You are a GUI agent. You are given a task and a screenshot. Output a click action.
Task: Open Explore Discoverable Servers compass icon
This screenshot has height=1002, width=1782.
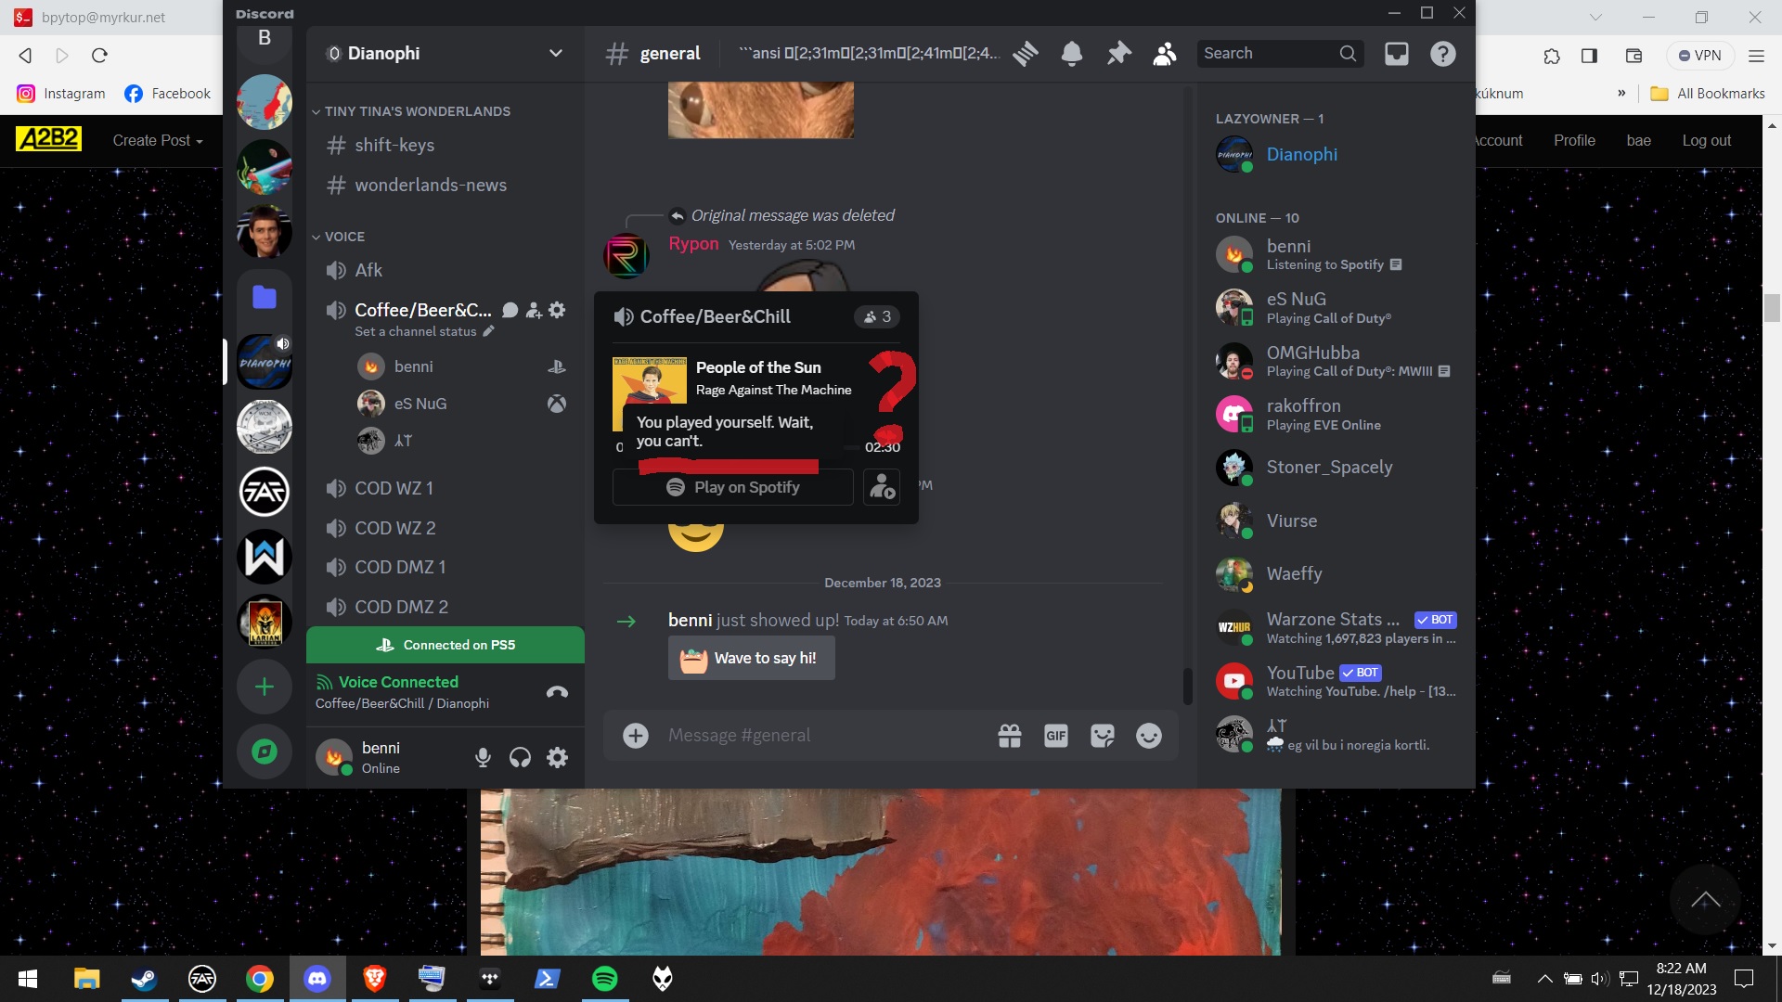tap(265, 751)
